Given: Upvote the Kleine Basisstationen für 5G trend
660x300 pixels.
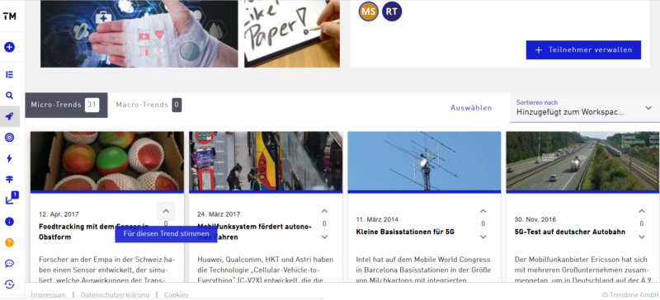Looking at the screenshot, I should pos(483,211).
